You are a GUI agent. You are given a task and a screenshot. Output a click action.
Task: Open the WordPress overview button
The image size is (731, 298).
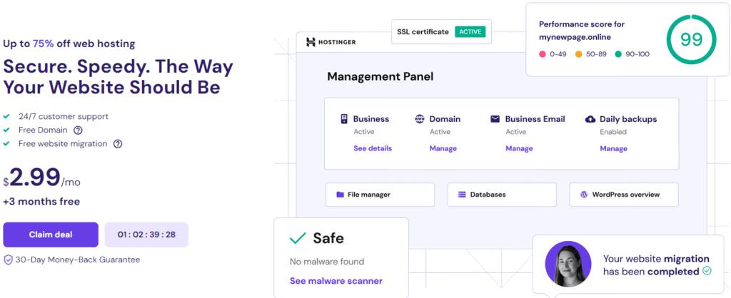[x=624, y=195]
